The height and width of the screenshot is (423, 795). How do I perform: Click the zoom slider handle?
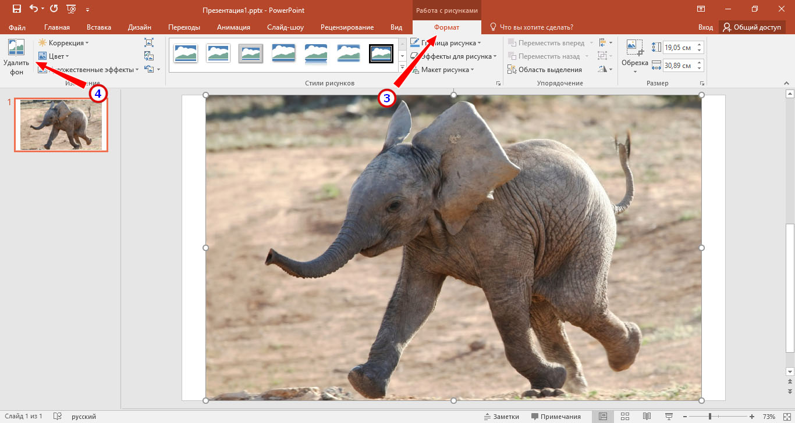pyautogui.click(x=709, y=417)
